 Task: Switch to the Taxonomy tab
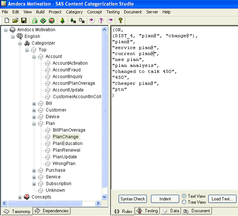(x=17, y=211)
